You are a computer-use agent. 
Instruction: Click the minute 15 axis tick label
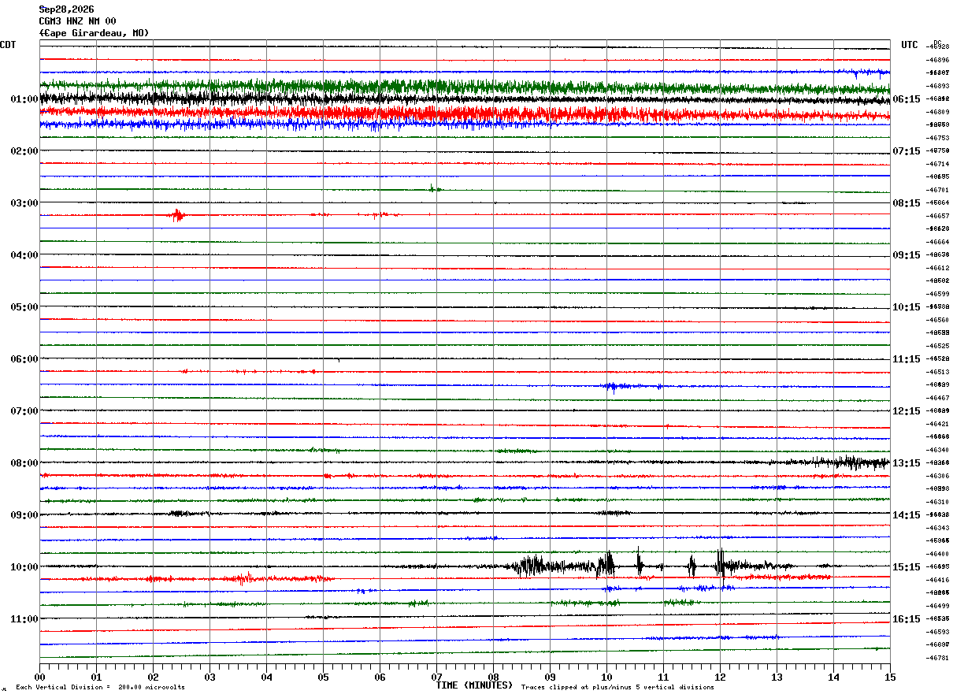coord(890,677)
